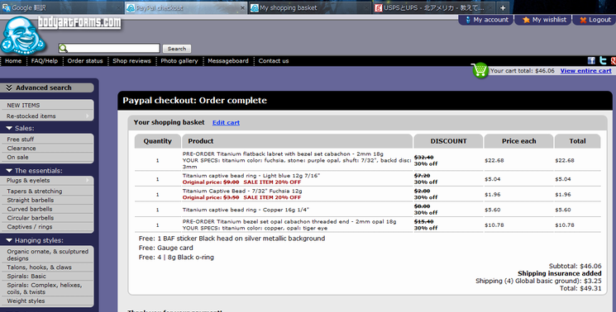Open Order status page

point(85,61)
